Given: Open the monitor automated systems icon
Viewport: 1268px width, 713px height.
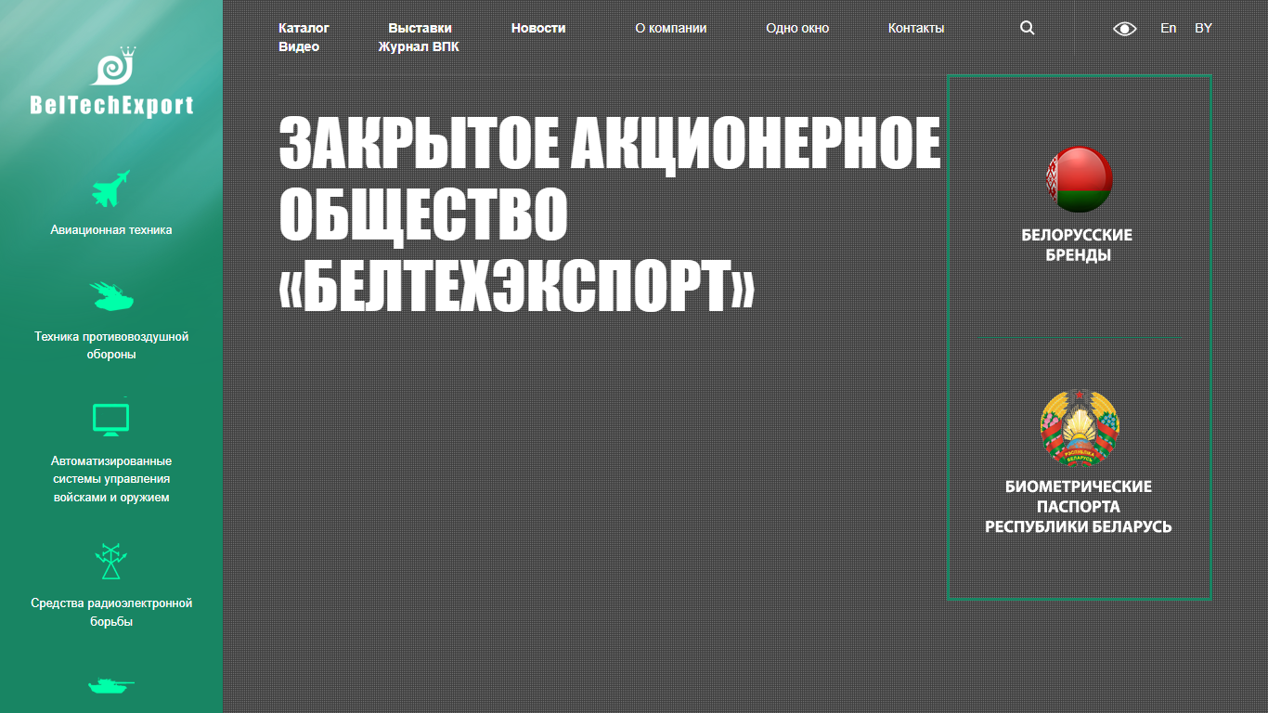Looking at the screenshot, I should [111, 420].
